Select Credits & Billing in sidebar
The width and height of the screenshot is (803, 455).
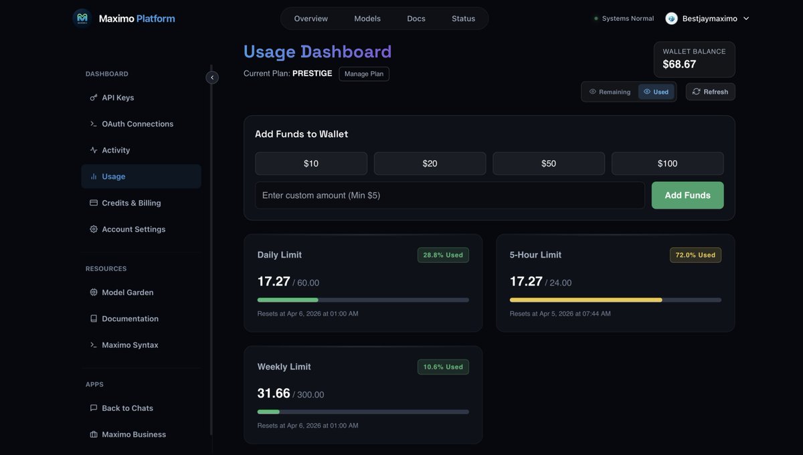[x=141, y=203]
